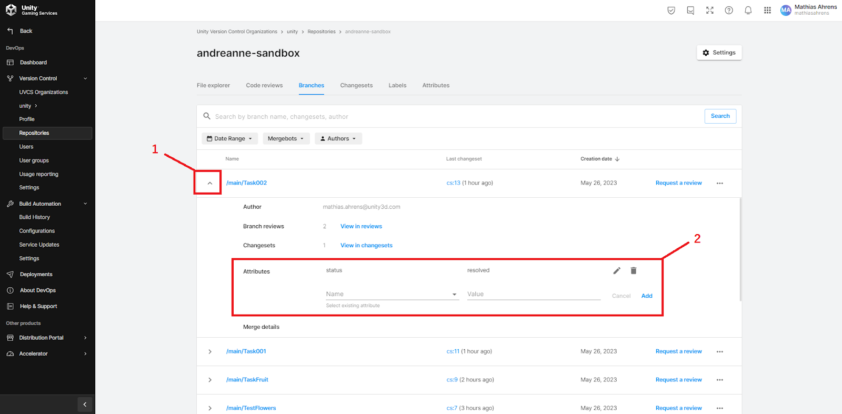Click the Settings button for repository
Viewport: 842px width, 414px height.
tap(719, 53)
